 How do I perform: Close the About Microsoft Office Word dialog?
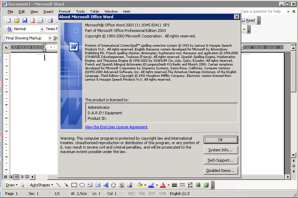click(x=236, y=17)
